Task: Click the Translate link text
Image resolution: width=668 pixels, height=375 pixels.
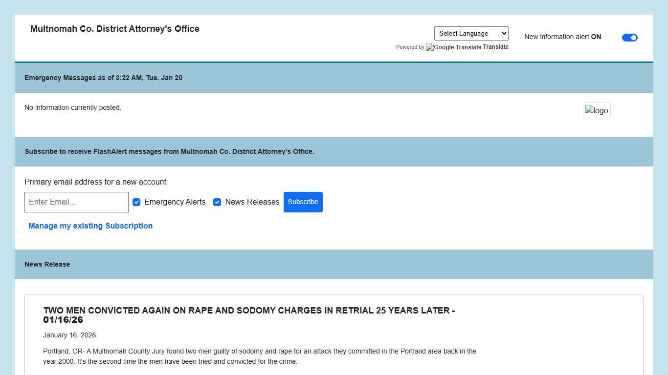Action: 496,47
